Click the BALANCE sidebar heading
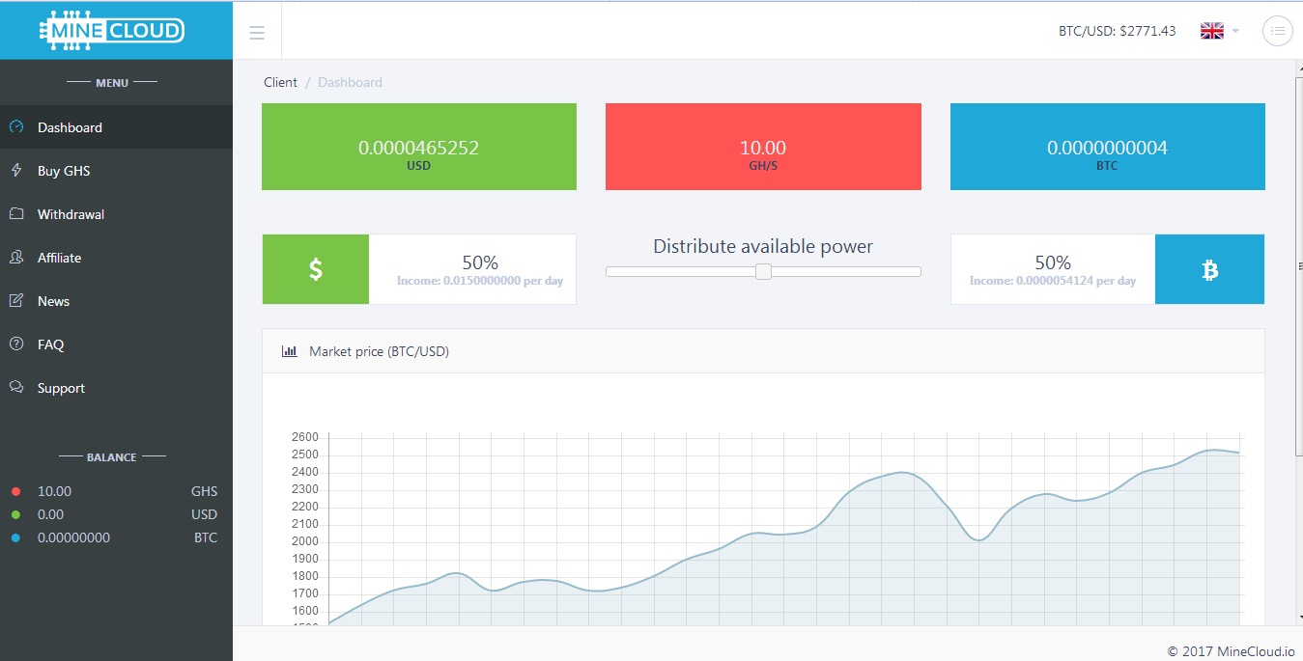This screenshot has height=661, width=1303. click(x=112, y=457)
